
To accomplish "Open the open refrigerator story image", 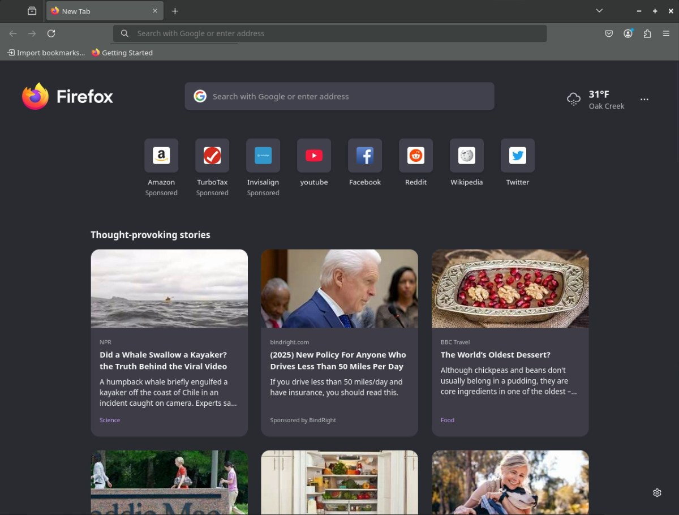I will tap(339, 482).
